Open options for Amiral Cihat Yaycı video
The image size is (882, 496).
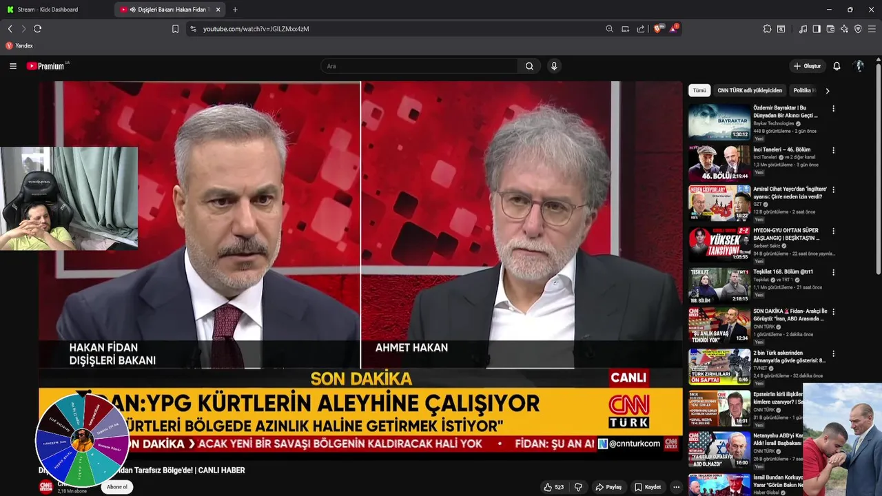[833, 189]
